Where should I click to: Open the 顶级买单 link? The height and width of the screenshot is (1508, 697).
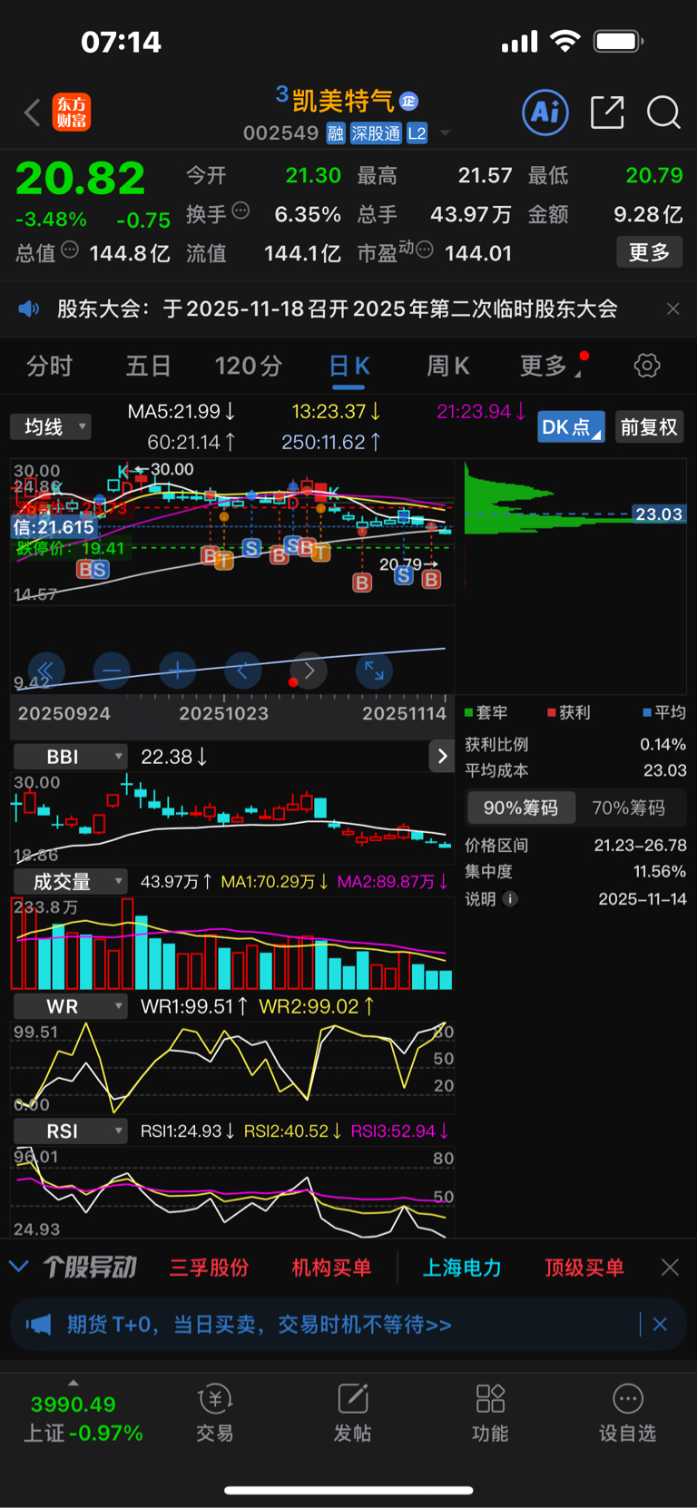[584, 1268]
